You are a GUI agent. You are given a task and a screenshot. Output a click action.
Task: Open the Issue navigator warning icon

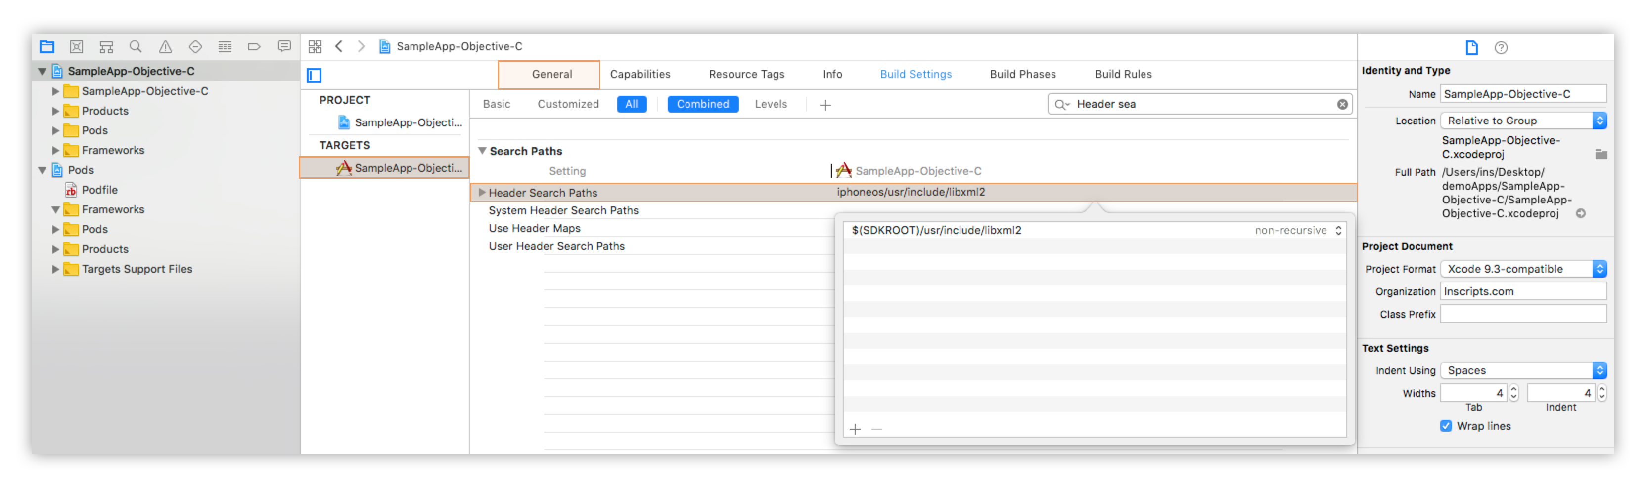point(166,46)
